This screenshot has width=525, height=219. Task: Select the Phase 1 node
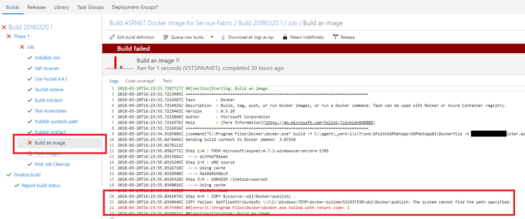pos(22,36)
